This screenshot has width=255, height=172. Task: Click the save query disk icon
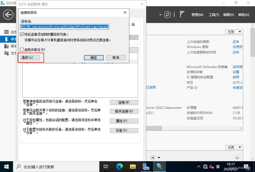tap(153, 158)
